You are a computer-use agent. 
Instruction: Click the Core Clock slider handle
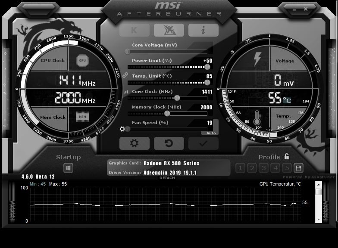pos(177,98)
